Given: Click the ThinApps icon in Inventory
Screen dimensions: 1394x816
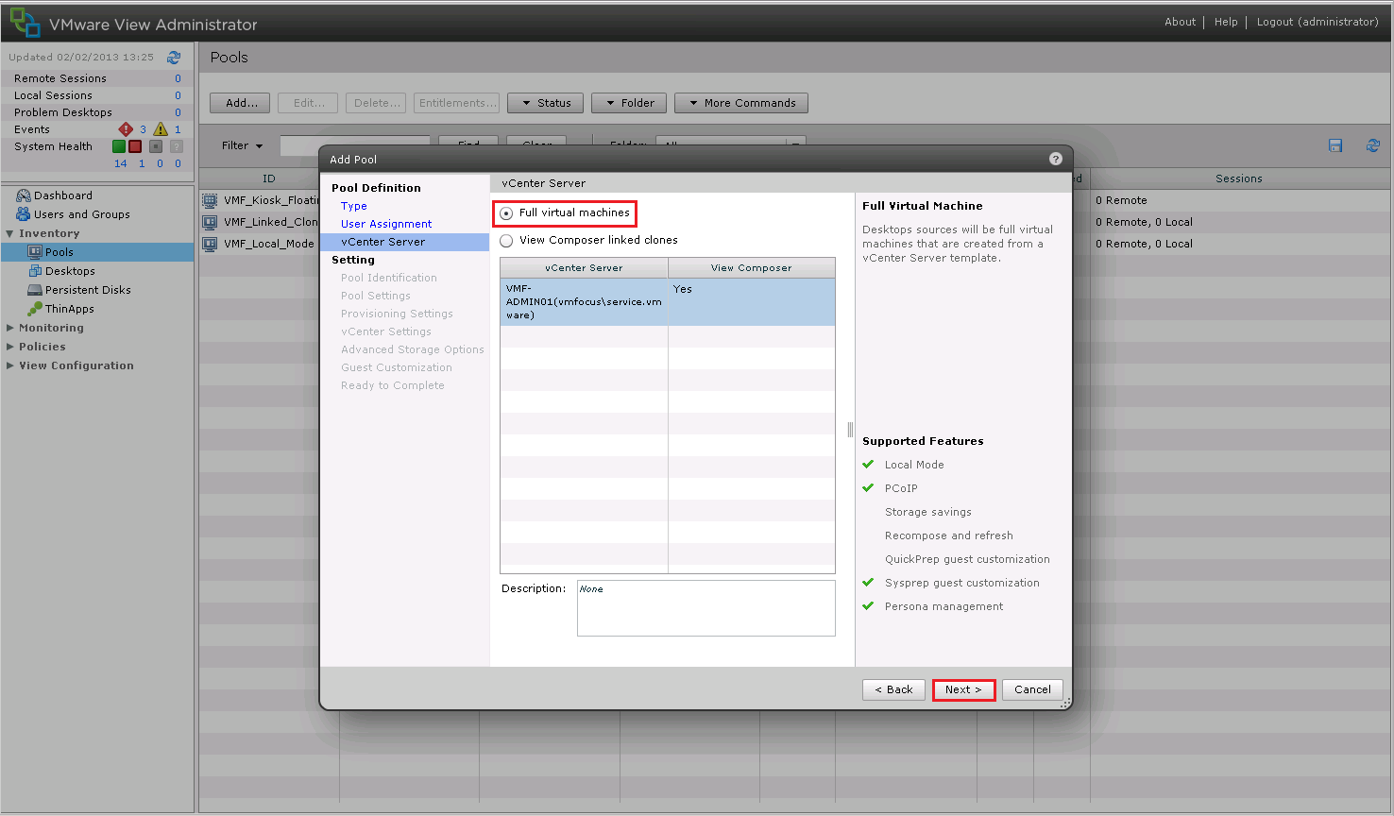Looking at the screenshot, I should [35, 309].
